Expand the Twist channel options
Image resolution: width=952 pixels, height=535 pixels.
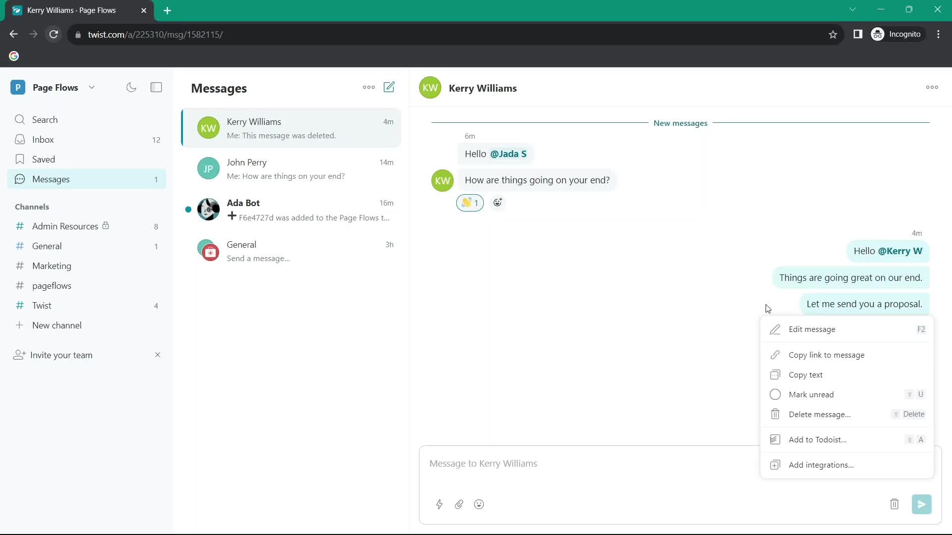(42, 306)
